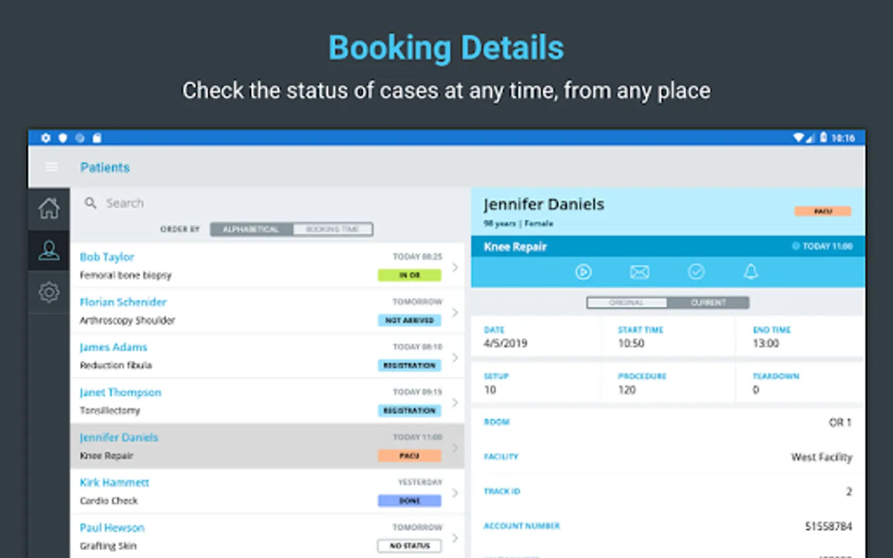
Task: Open Janet Thompson patient entry
Action: click(120, 392)
